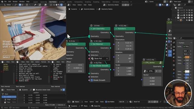Viewport: 194px width, 109px height.
Task: Switch to the Compositing workspace tab
Action: coord(79,2)
